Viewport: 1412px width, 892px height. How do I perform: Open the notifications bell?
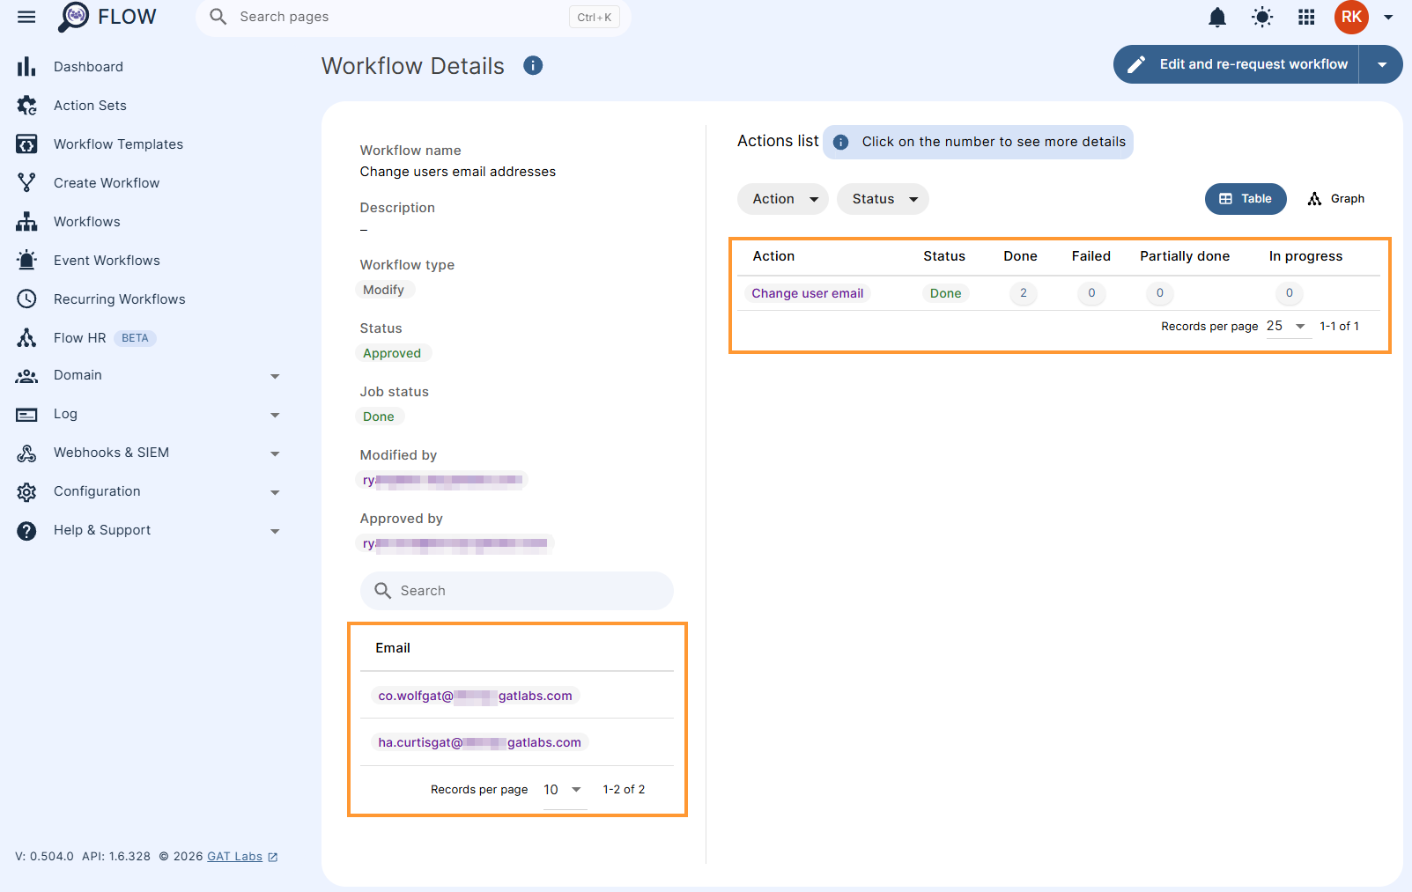coord(1217,17)
